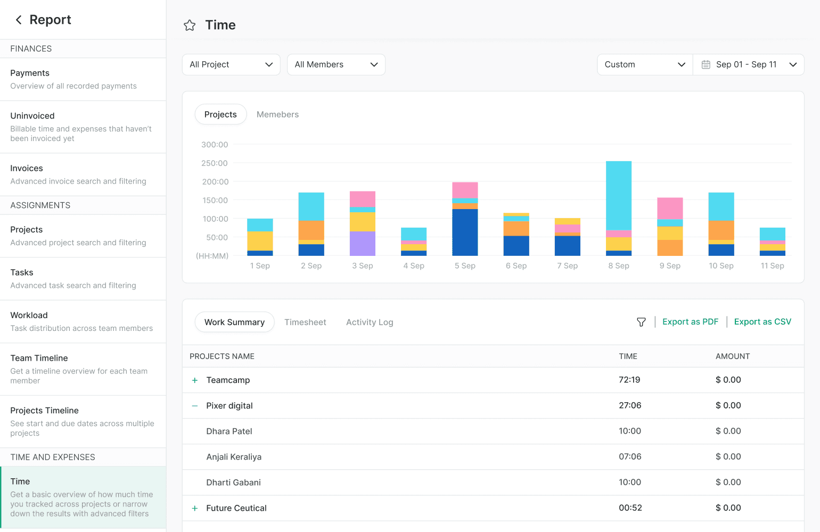Expand the Teamcamp project row
Screen dimensions: 820x532
coord(195,380)
